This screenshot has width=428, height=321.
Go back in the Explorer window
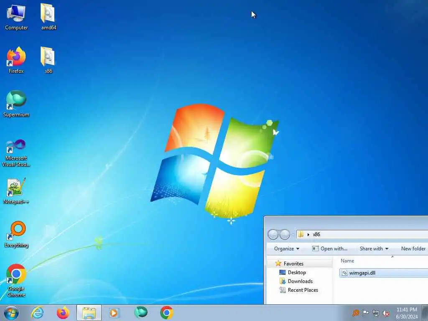[x=273, y=234]
